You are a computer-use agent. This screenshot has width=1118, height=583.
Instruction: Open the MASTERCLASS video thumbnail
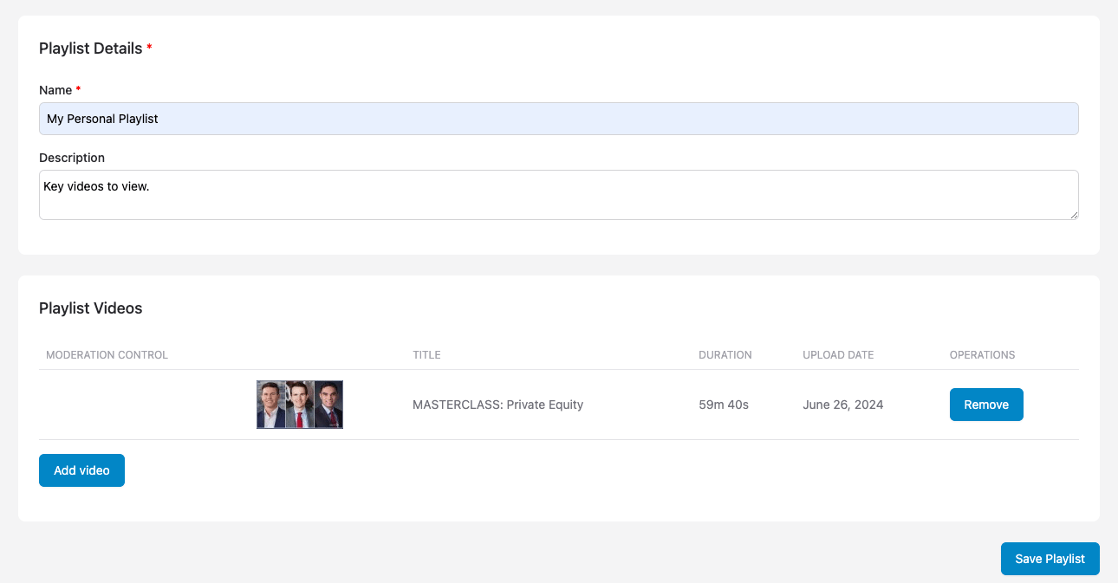pyautogui.click(x=300, y=405)
